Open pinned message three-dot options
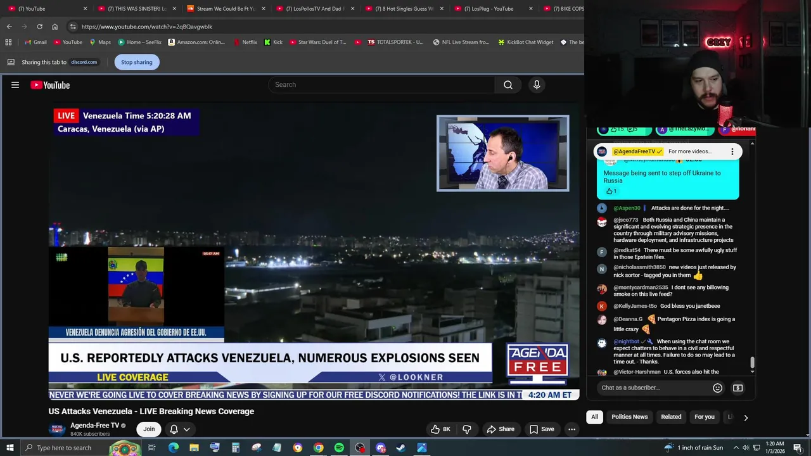The width and height of the screenshot is (811, 456). point(732,151)
